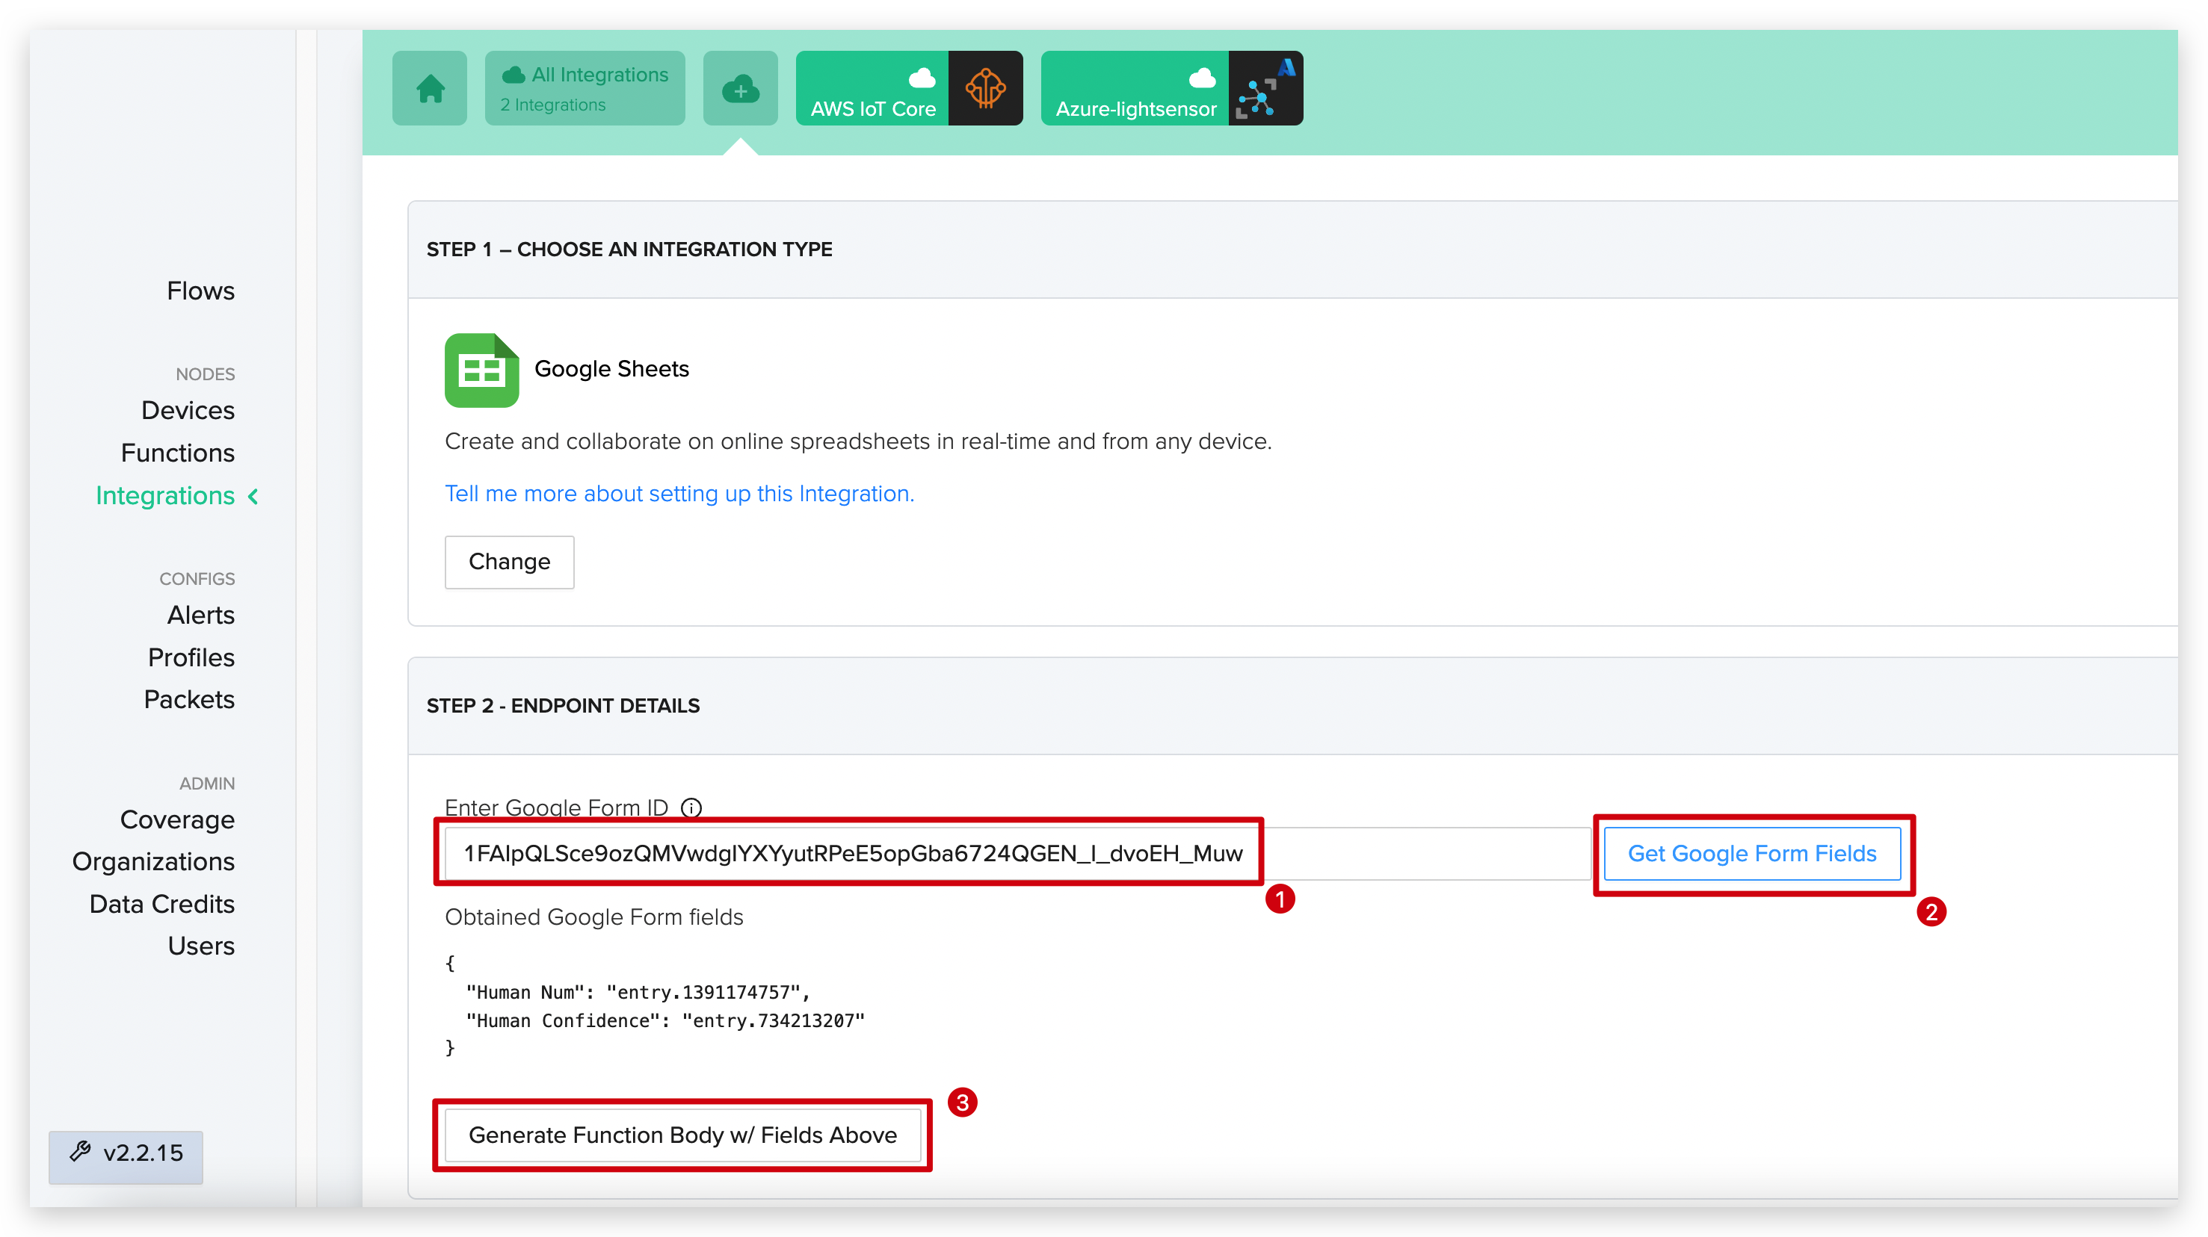Click the "2 Integrations" count text

[x=553, y=105]
